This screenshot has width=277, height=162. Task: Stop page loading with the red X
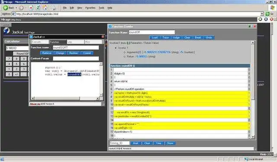click(x=31, y=8)
